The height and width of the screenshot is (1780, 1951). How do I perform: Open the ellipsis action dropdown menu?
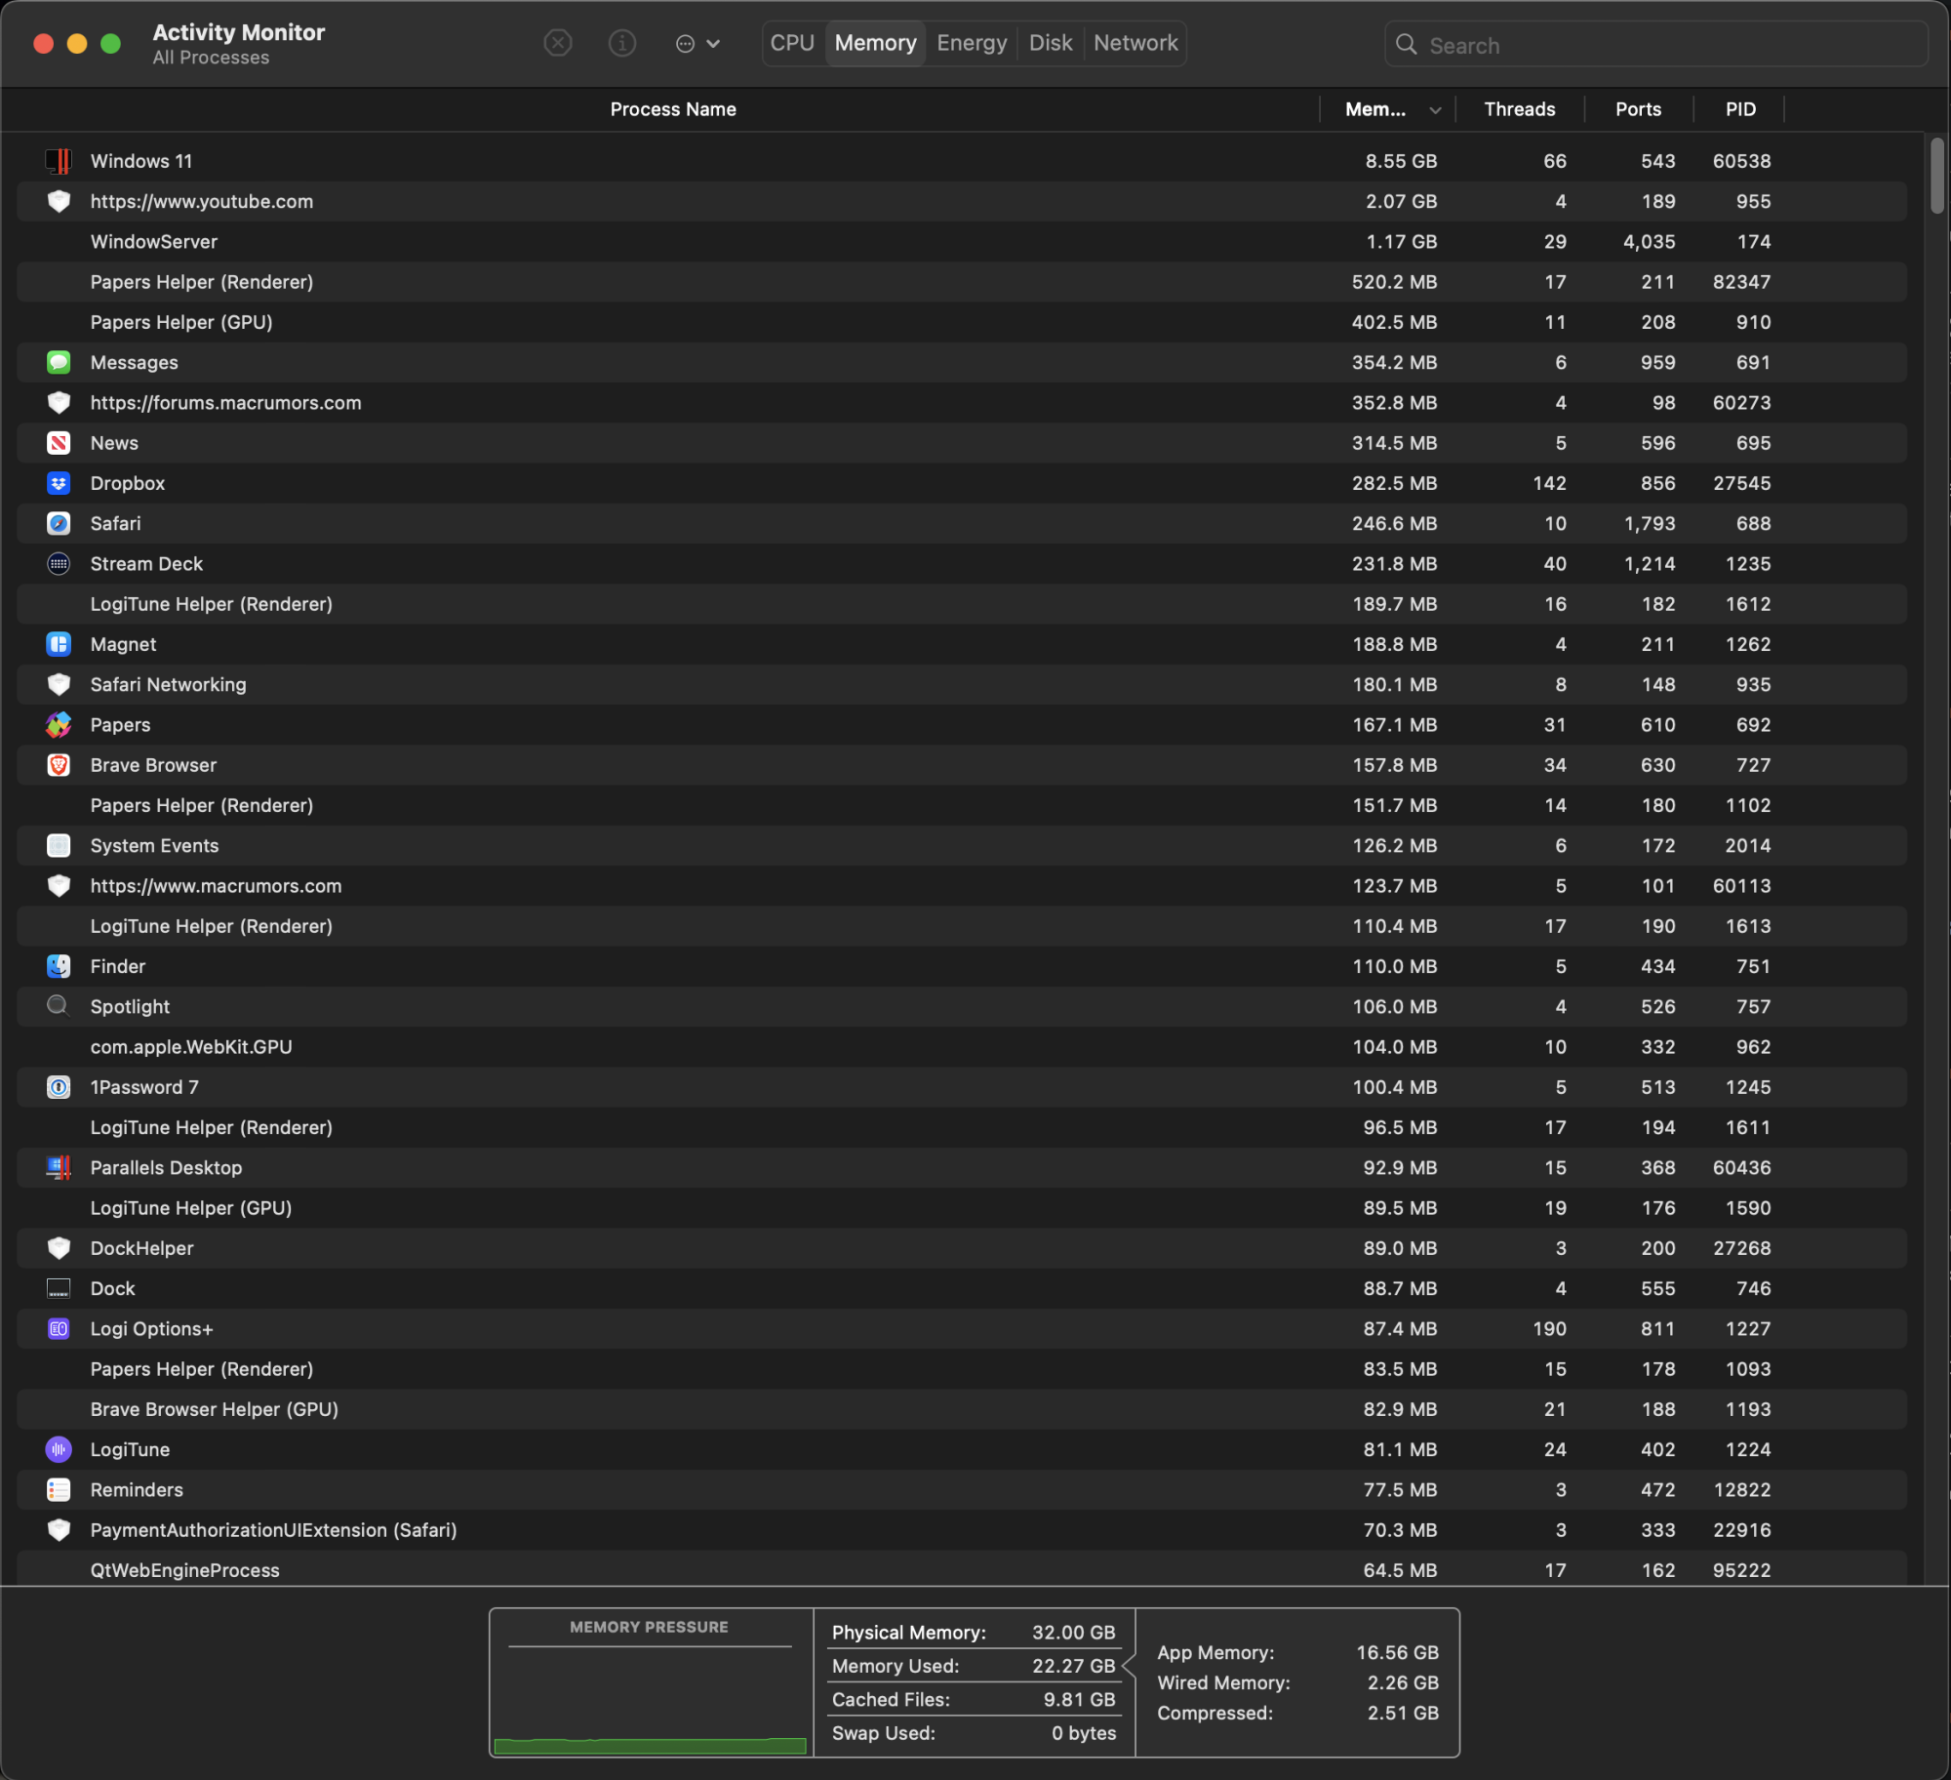(697, 43)
